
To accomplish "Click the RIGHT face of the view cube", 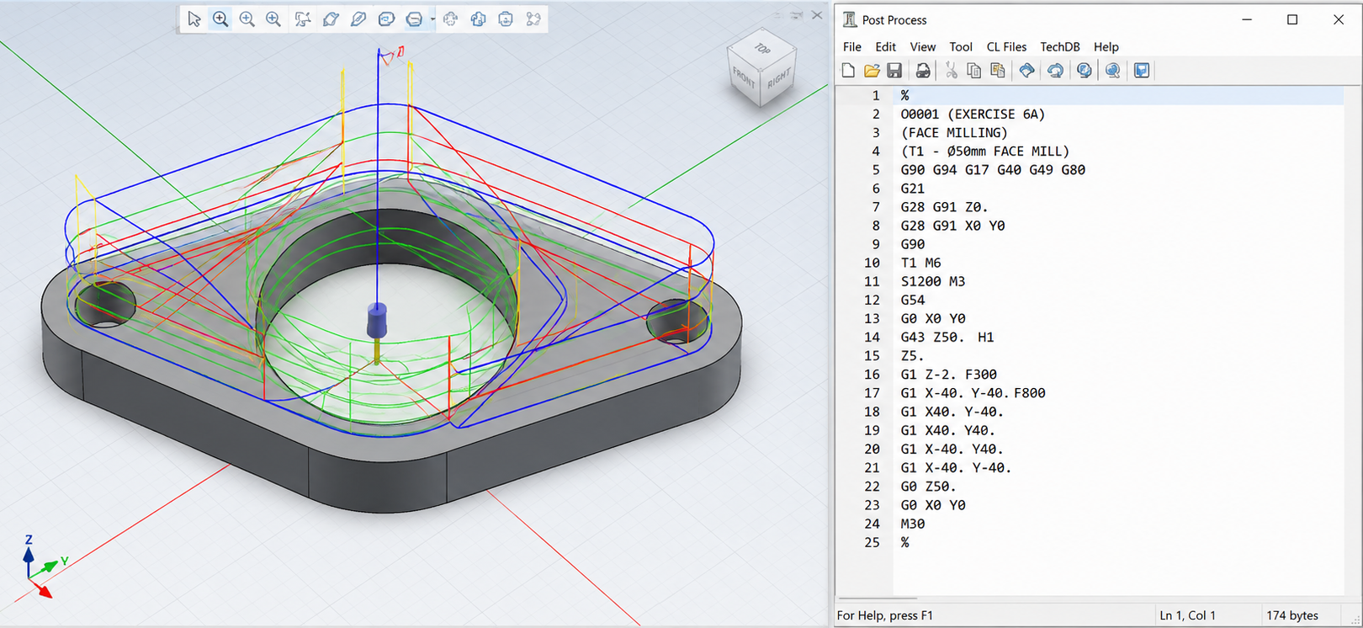I will [779, 79].
